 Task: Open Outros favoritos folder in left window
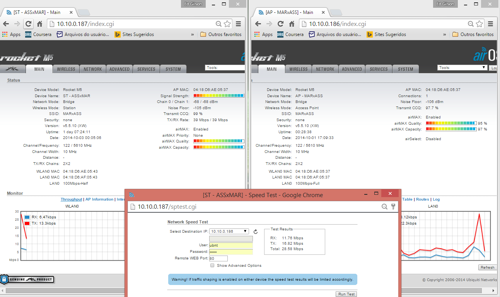221,34
